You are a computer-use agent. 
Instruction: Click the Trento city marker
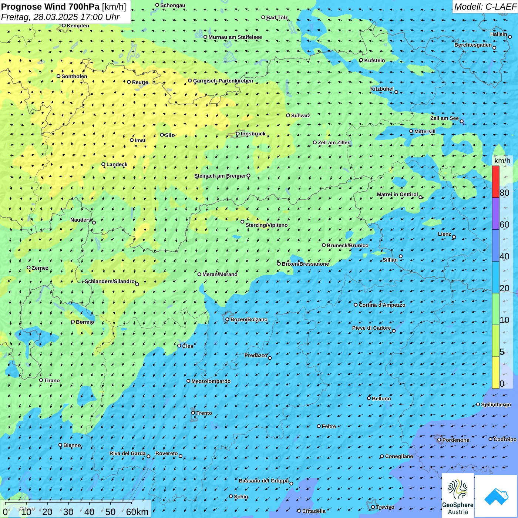point(193,413)
